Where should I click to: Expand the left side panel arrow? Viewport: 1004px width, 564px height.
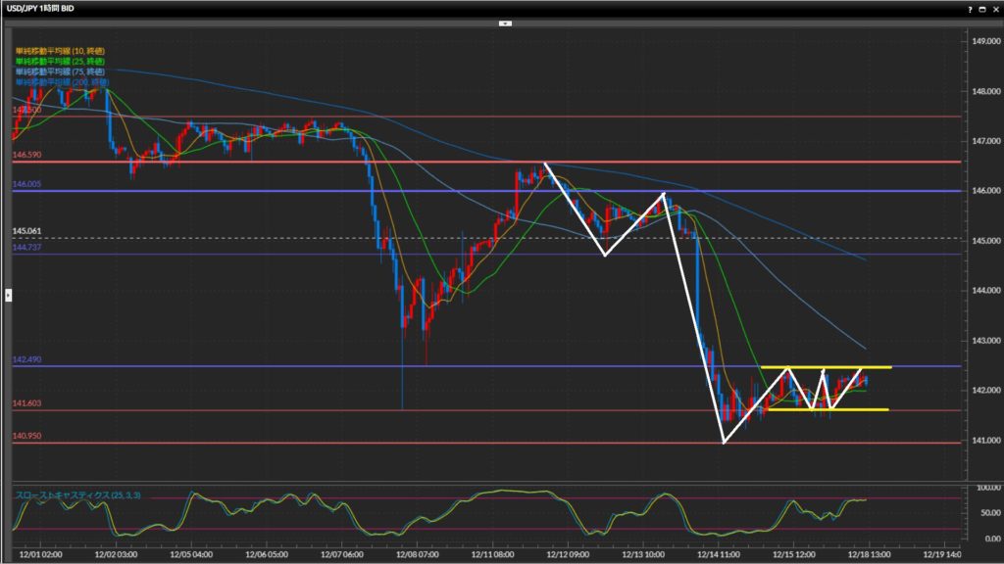(9, 294)
